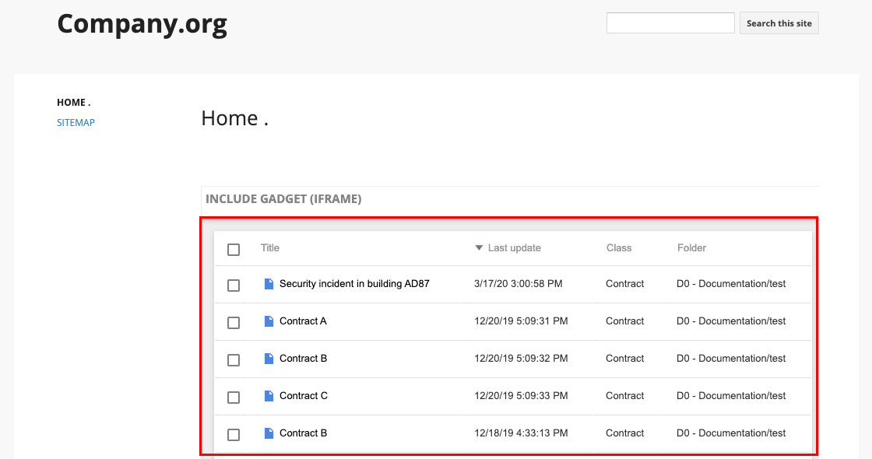This screenshot has width=872, height=459.
Task: Click the document icon next to Contract C
Action: click(269, 396)
